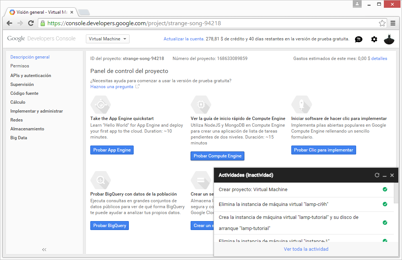402x260 pixels.
Task: Go back using the browser back arrow
Action: coord(10,23)
